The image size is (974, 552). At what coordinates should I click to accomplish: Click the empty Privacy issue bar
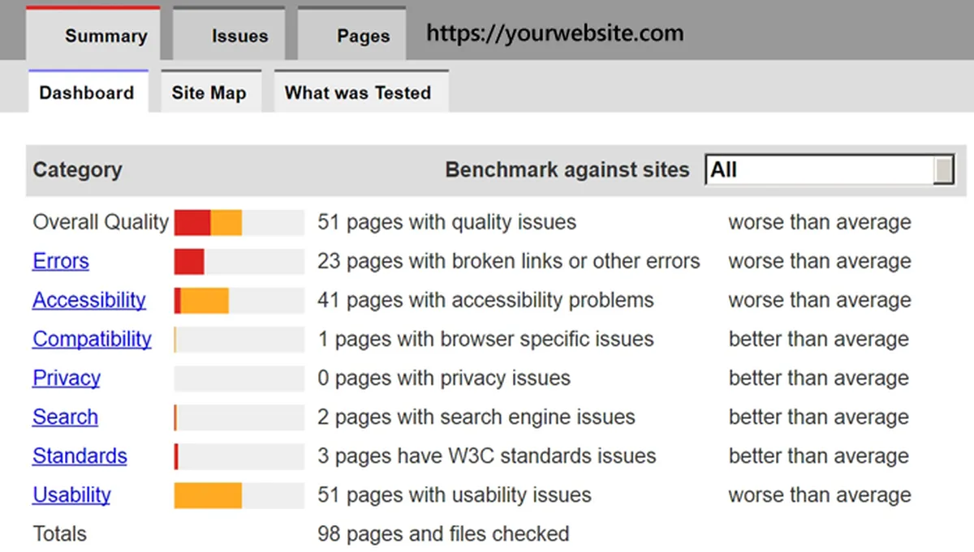pyautogui.click(x=239, y=378)
